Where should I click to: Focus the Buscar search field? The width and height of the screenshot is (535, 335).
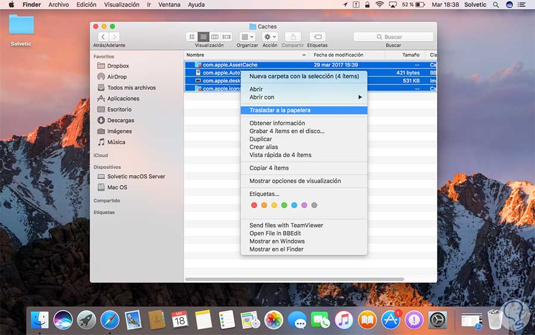393,36
